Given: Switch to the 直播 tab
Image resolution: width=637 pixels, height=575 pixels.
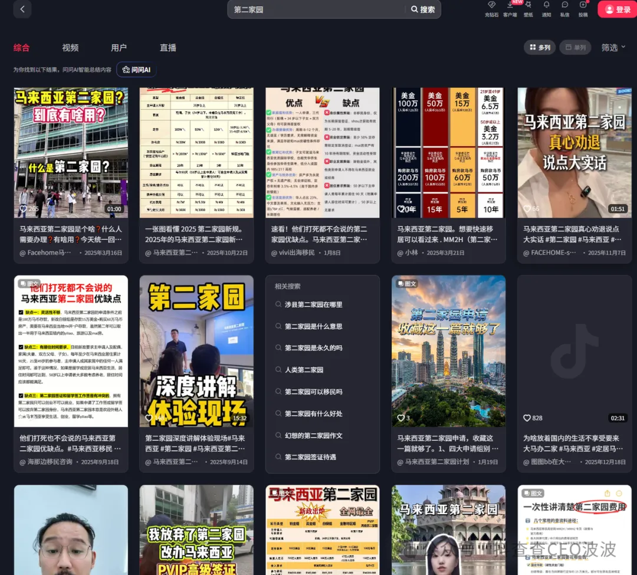Looking at the screenshot, I should [168, 48].
